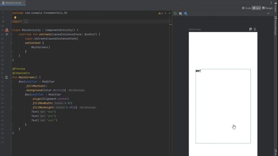278x156 pixels.
Task: Switch editor to Code view
Action: [246, 8]
